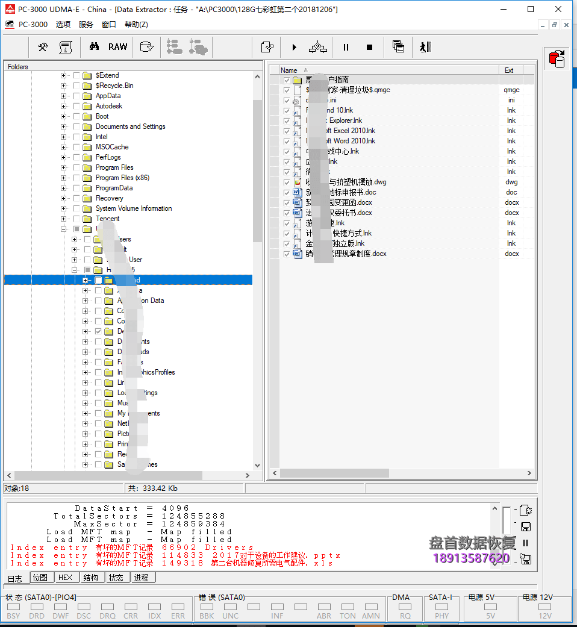The height and width of the screenshot is (627, 577).
Task: Expand the ProgramData folder
Action: click(63, 188)
